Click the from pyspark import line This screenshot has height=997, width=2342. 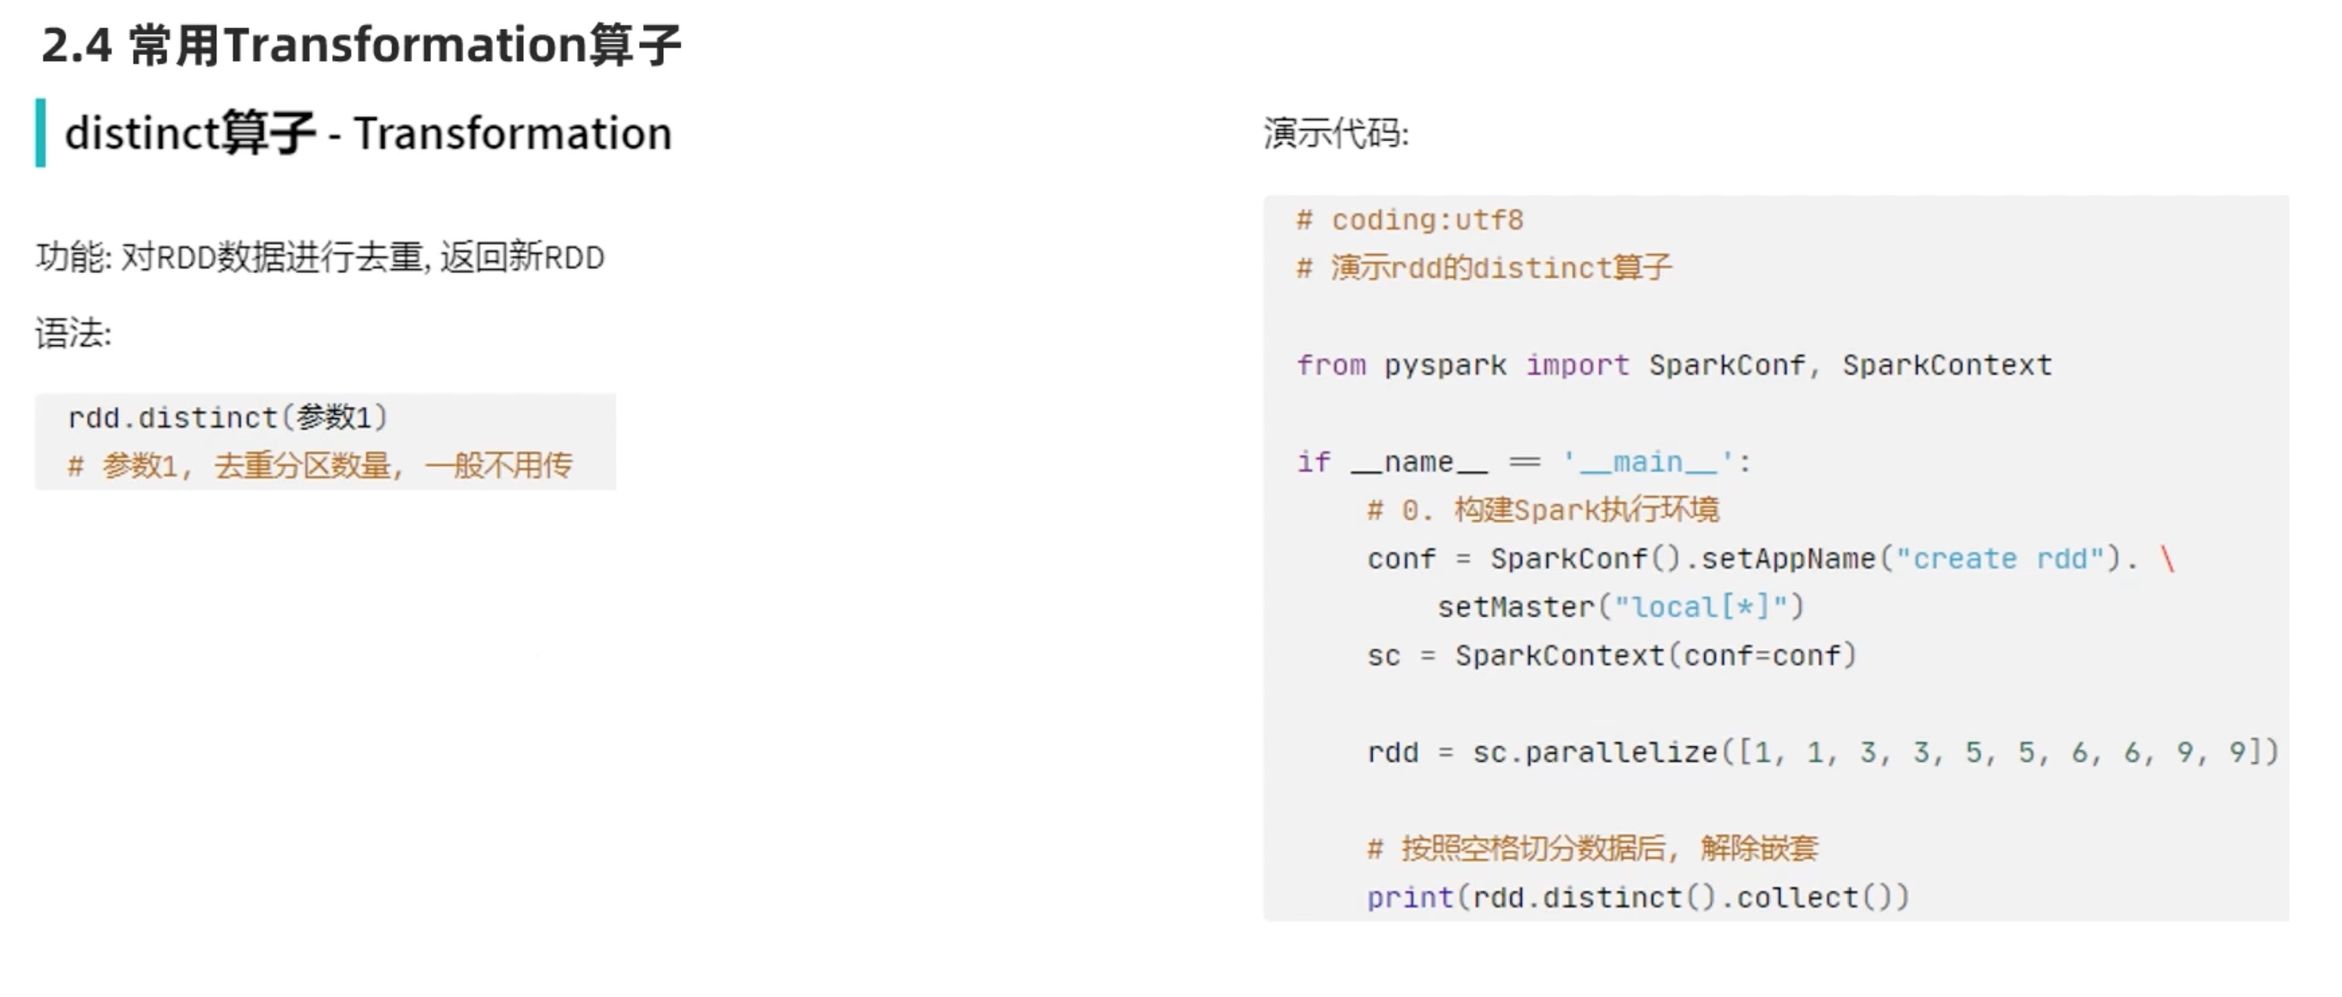(x=1673, y=365)
